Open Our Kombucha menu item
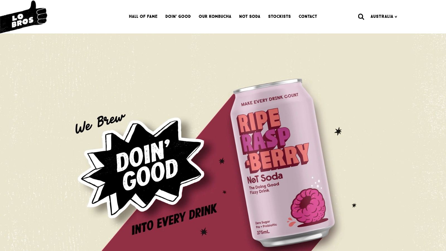 [215, 16]
